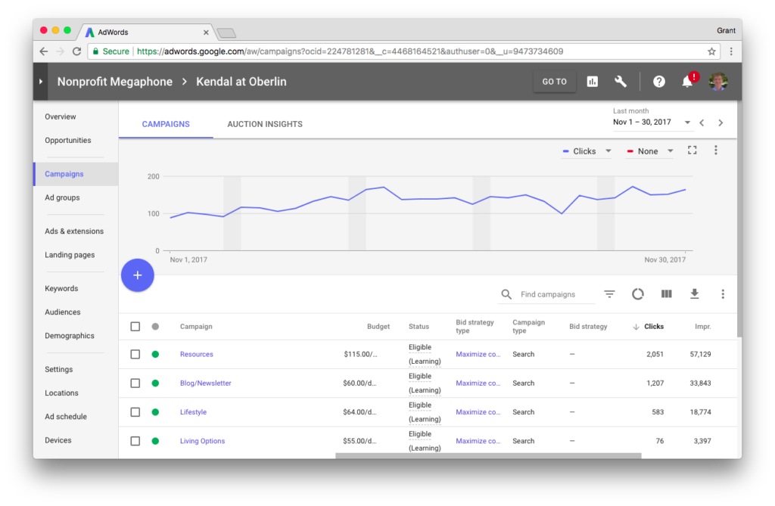The width and height of the screenshot is (775, 506).
Task: Open the help question mark icon
Action: (659, 82)
